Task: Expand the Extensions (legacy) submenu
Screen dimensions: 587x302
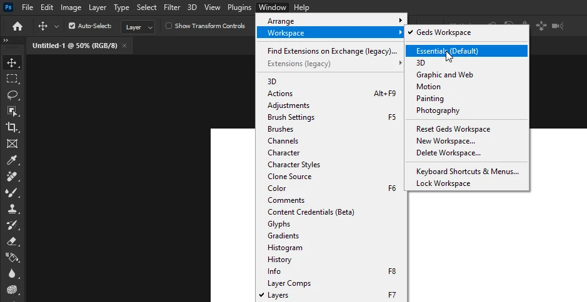Action: 331,64
